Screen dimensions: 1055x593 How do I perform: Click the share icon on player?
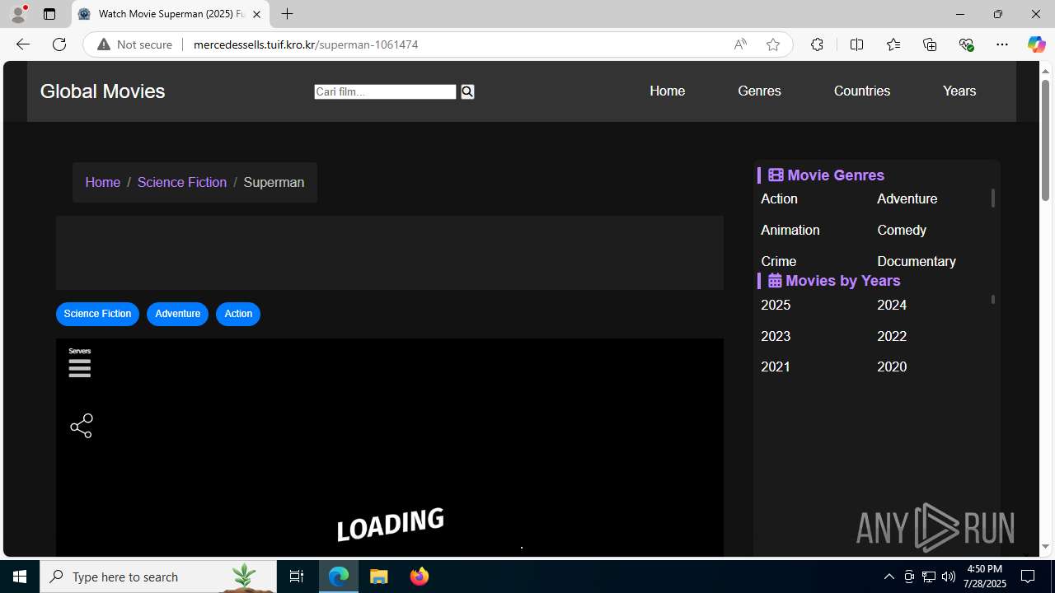coord(82,426)
